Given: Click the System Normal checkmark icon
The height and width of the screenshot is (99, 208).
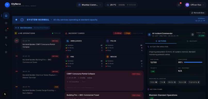Looking at the screenshot, I should (22, 20).
